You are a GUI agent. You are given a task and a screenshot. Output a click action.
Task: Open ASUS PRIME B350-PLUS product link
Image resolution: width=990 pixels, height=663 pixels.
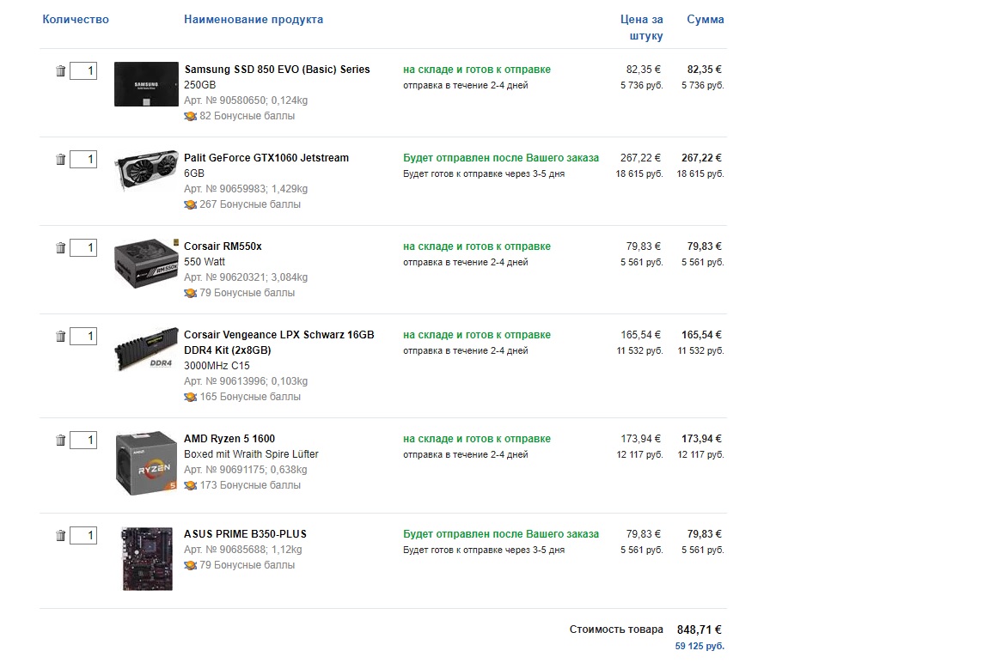click(245, 534)
